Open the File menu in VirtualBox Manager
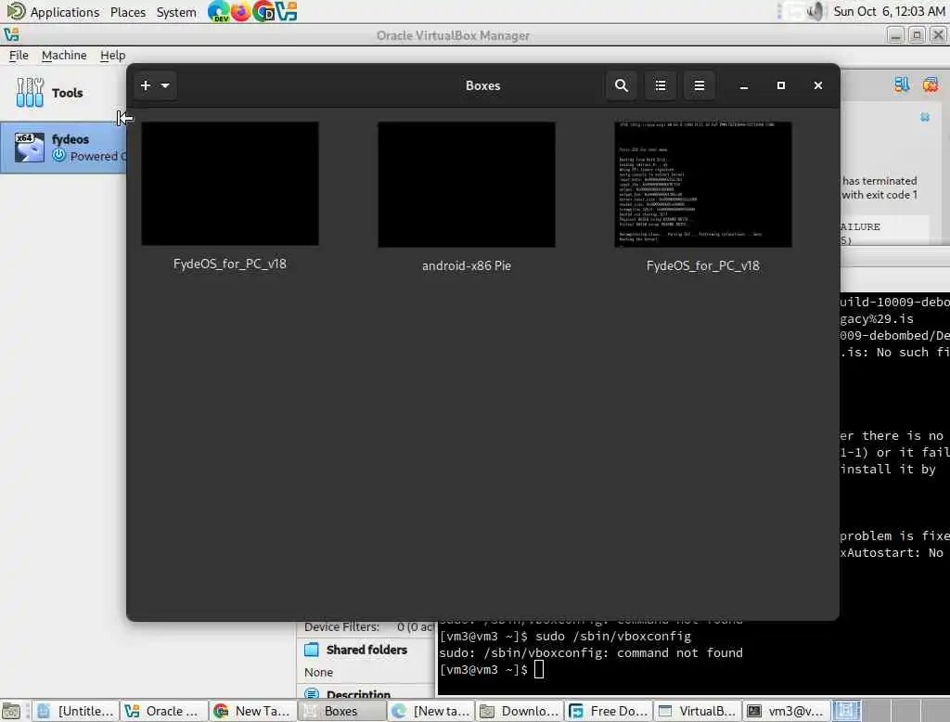The height and width of the screenshot is (722, 950). (x=19, y=55)
